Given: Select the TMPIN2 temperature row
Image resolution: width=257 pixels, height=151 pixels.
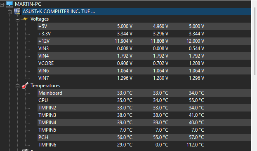Looking at the screenshot, I should 144,108.
